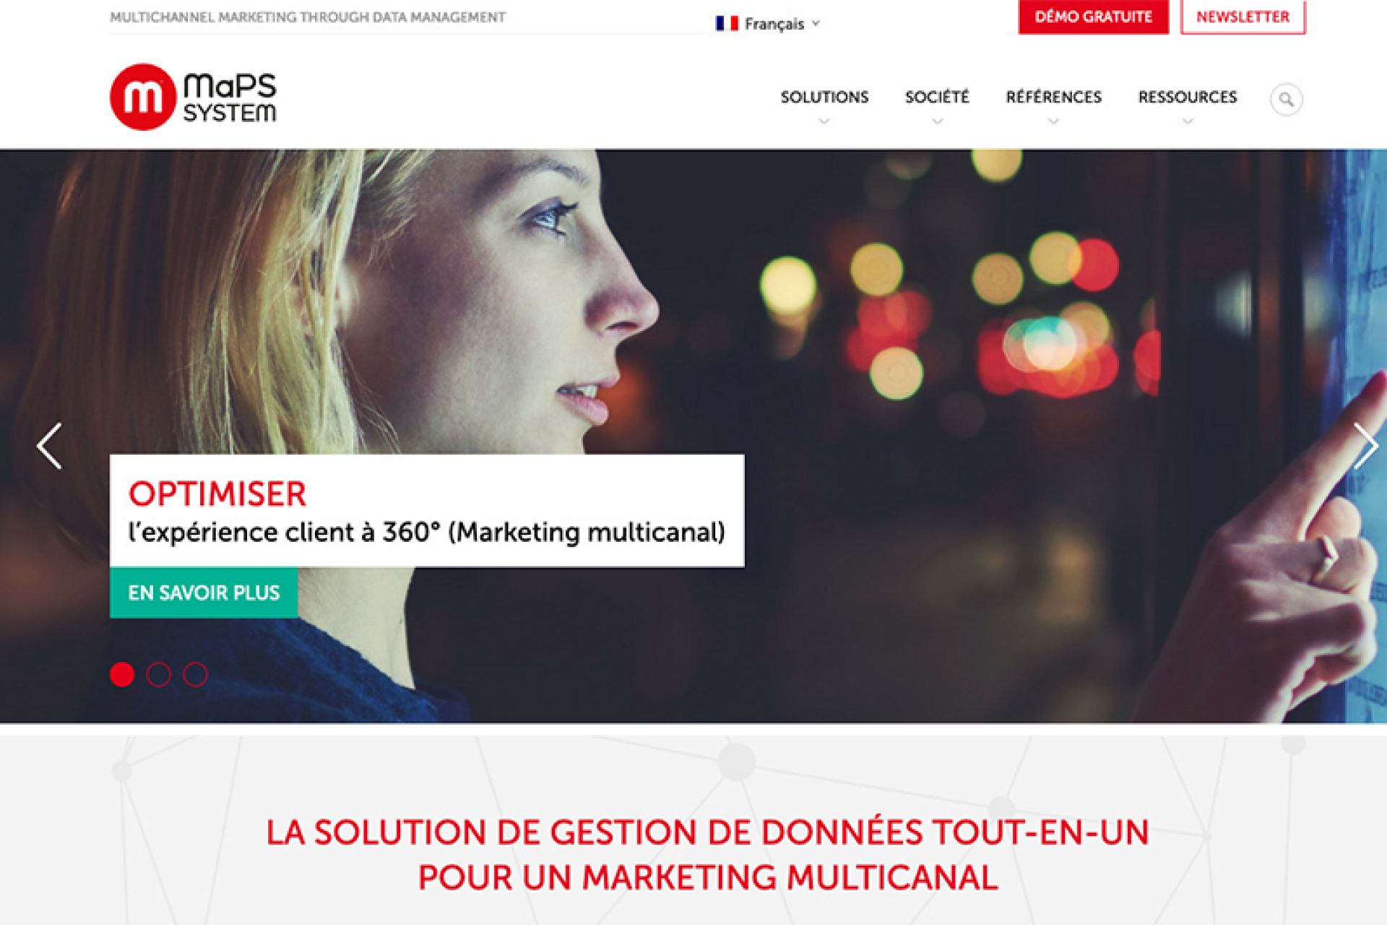The height and width of the screenshot is (925, 1387).
Task: Show the previous slide with left arrow
Action: point(49,446)
